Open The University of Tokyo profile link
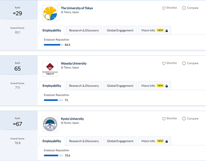This screenshot has width=206, height=161. pos(77,8)
